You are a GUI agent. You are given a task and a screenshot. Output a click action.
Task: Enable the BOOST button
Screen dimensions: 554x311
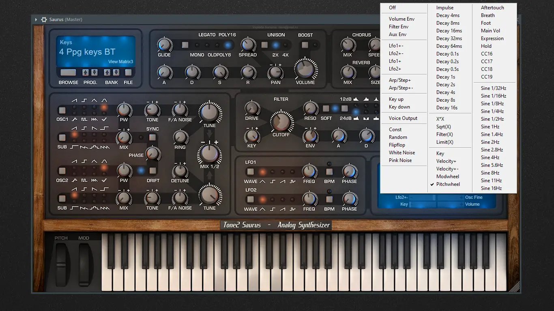(305, 45)
